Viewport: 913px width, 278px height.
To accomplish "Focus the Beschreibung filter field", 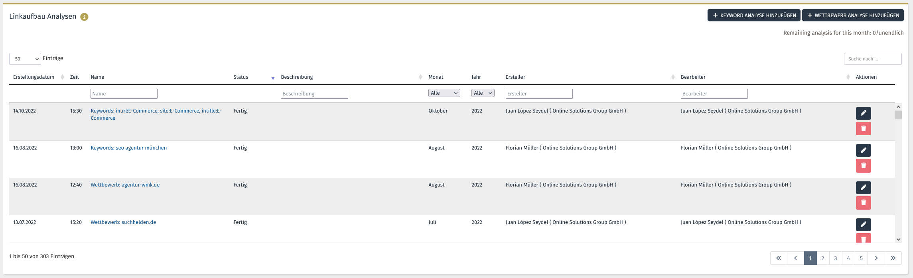I will [314, 93].
